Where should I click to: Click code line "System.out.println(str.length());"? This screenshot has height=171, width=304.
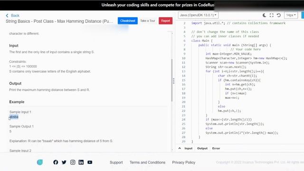[235, 124]
